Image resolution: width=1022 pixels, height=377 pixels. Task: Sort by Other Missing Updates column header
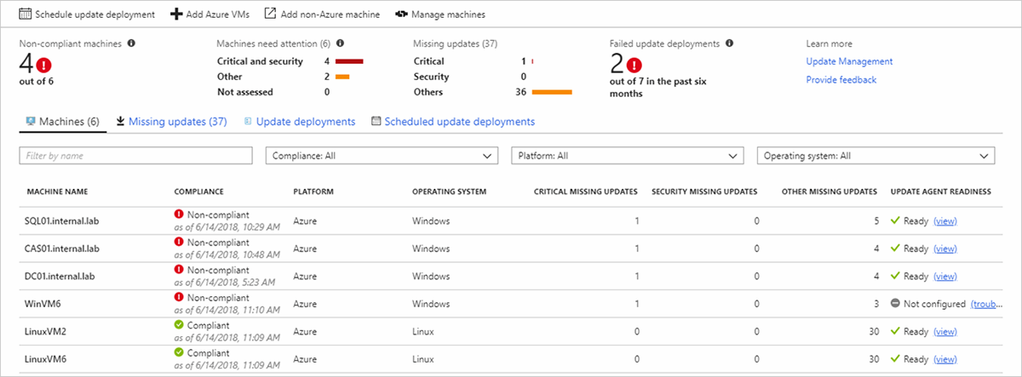point(830,191)
